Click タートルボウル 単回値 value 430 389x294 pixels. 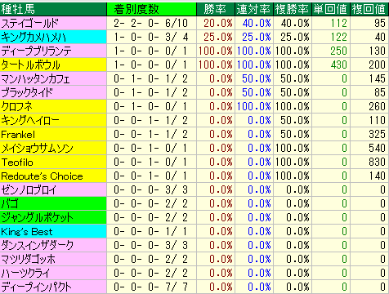click(x=339, y=65)
